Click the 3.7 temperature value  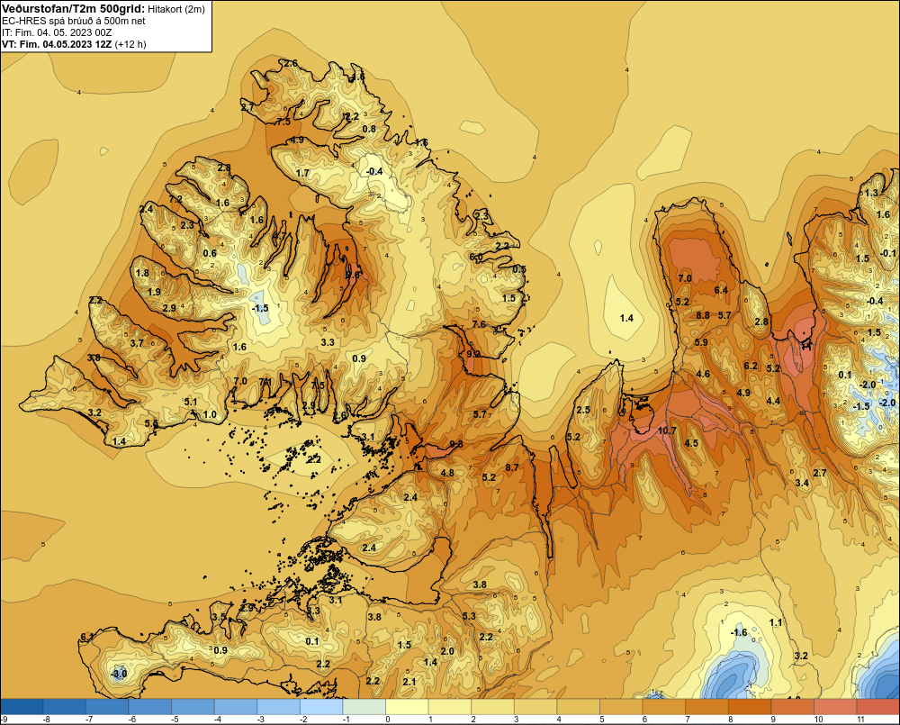(x=137, y=343)
